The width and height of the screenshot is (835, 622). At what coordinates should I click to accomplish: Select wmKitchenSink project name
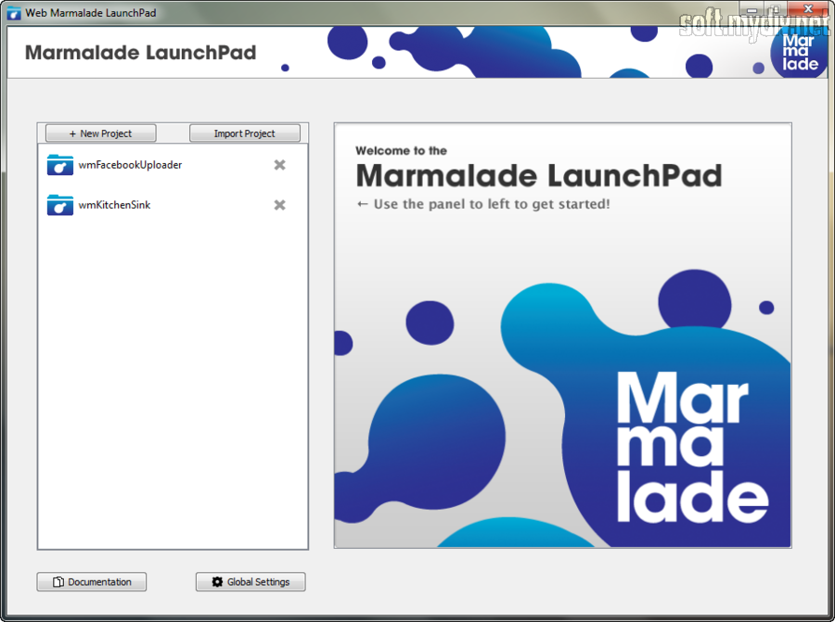(x=114, y=205)
